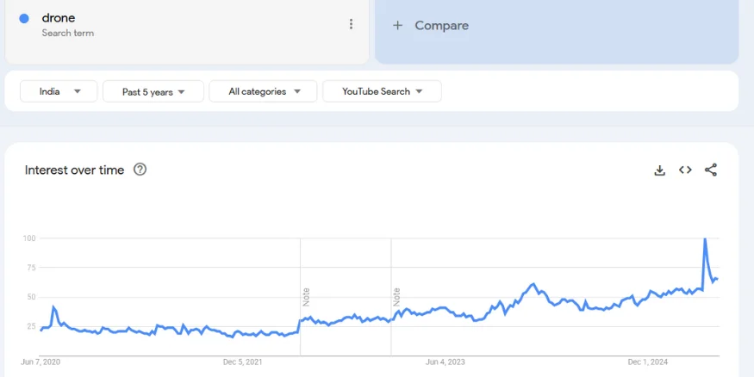The image size is (754, 377).
Task: Click the right Note marker on the chart
Action: coord(396,296)
